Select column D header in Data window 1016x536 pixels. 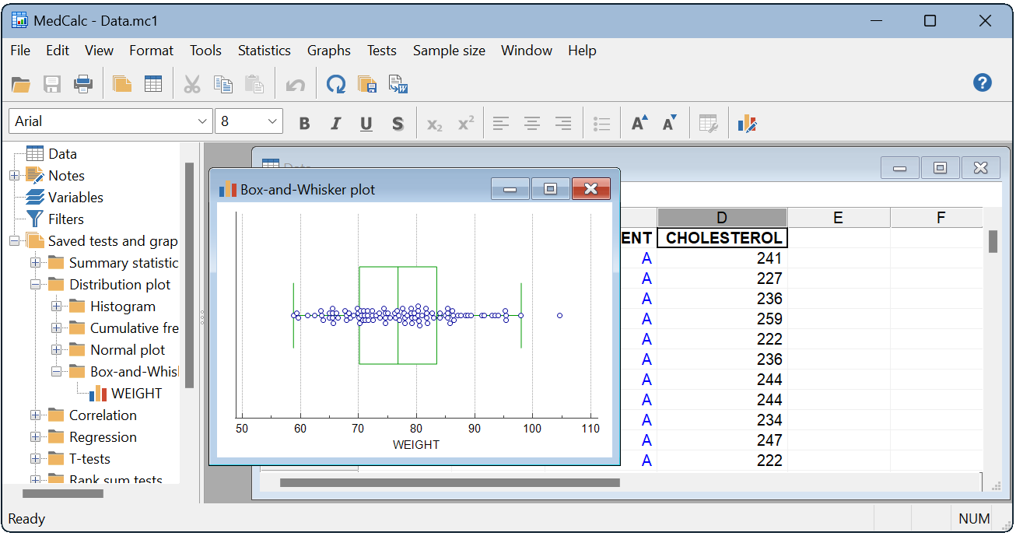click(x=722, y=218)
